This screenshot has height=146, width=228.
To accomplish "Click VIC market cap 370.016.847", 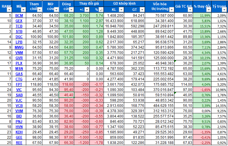I will point(159,90).
